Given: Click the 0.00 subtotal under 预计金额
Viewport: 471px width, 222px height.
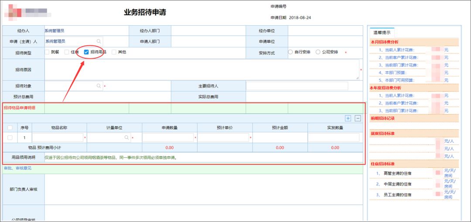Looking at the screenshot, I should (x=280, y=148).
